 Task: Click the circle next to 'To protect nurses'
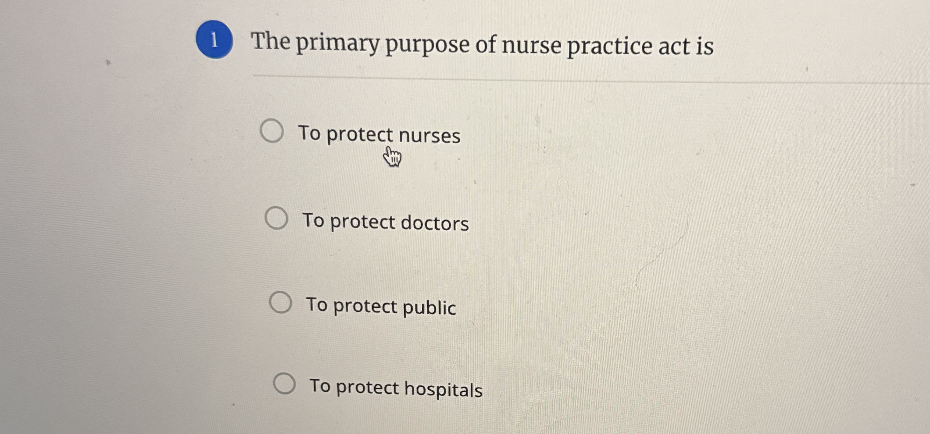pyautogui.click(x=273, y=131)
